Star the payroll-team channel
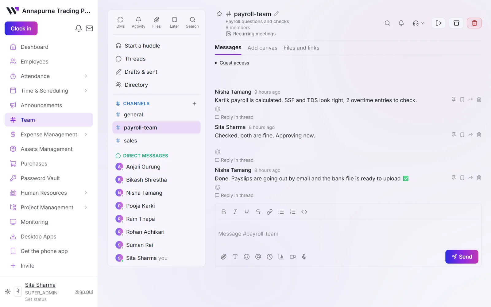This screenshot has height=307, width=491. click(219, 14)
